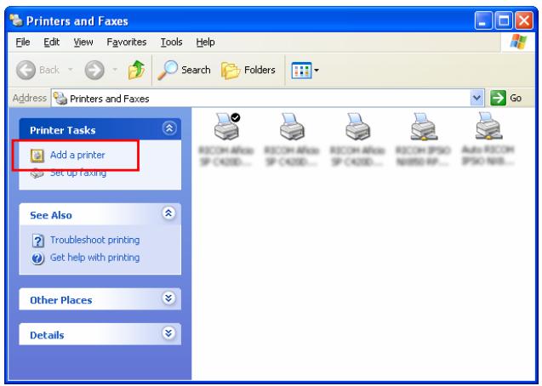The image size is (542, 386).
Task: Open Set up faxing task
Action: [x=78, y=173]
